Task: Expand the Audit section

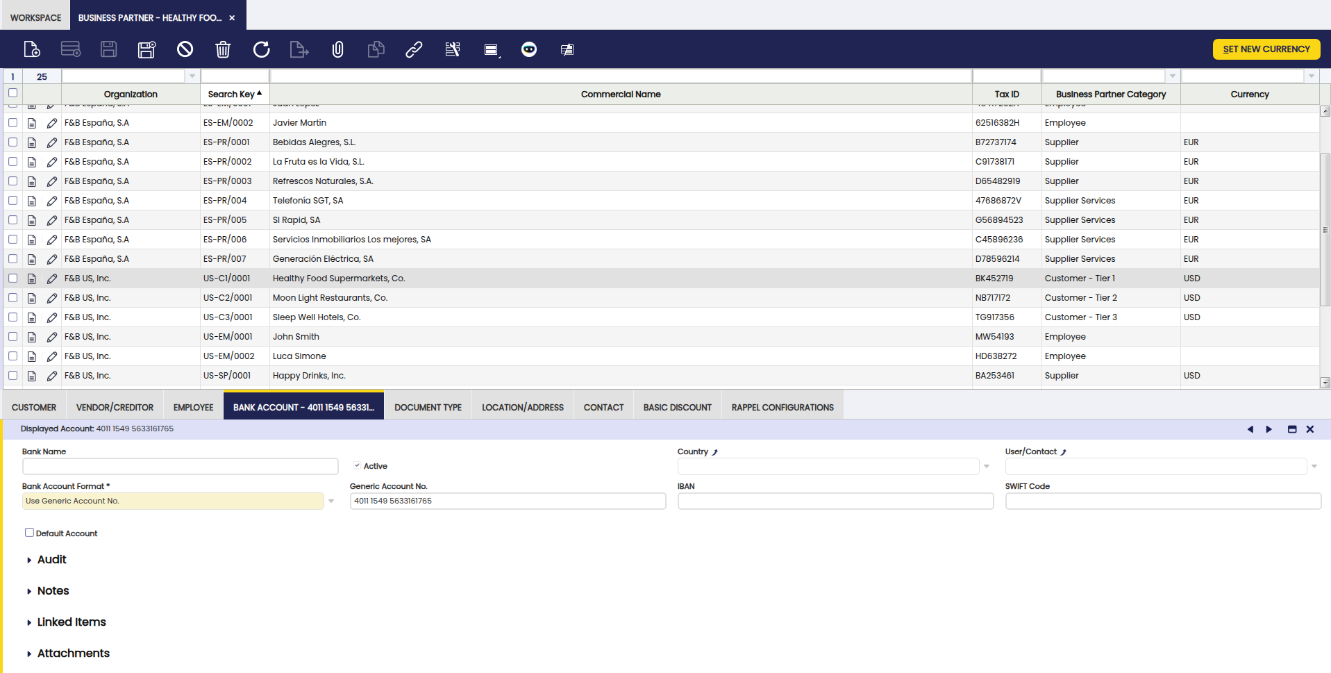Action: click(51, 560)
